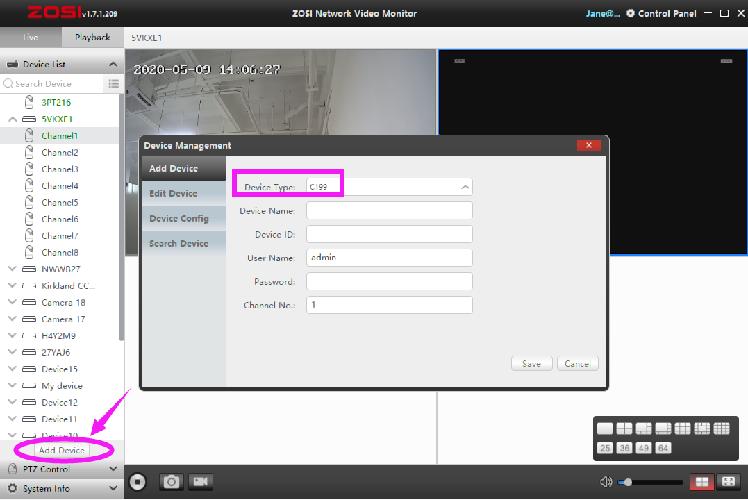Click the camera icon beside Channel8

(x=30, y=252)
